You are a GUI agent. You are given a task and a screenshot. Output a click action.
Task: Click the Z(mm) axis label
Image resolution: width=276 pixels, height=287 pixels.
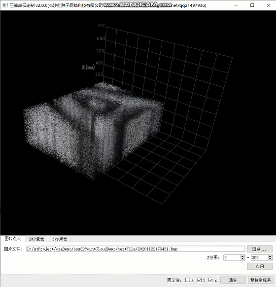tap(88, 67)
